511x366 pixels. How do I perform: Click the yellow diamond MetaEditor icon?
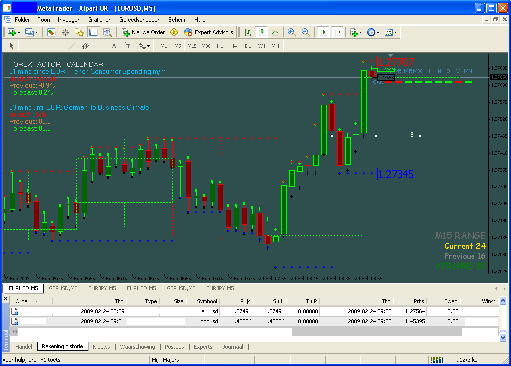[x=174, y=32]
